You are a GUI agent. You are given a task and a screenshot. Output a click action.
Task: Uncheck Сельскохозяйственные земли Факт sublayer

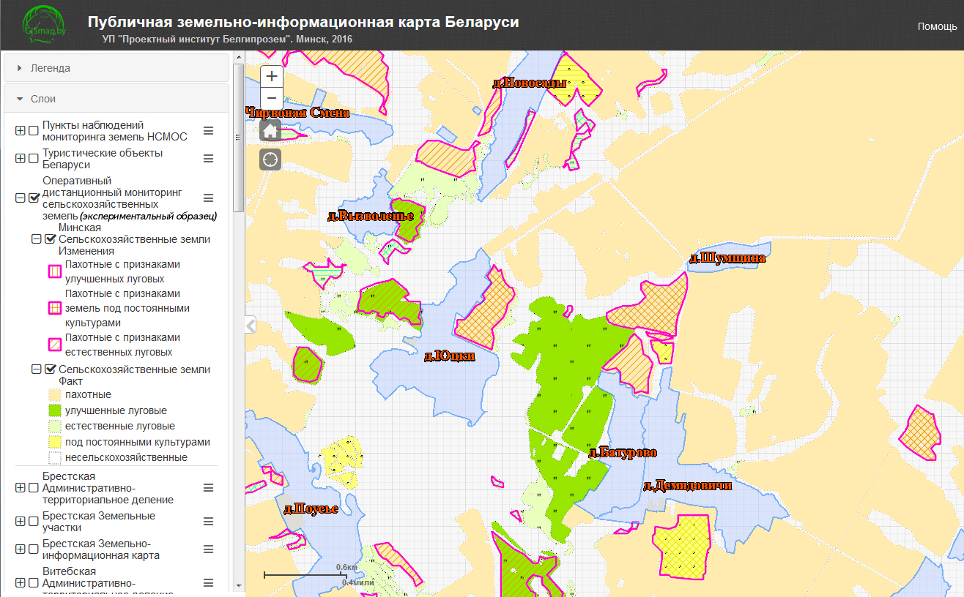[x=50, y=369]
